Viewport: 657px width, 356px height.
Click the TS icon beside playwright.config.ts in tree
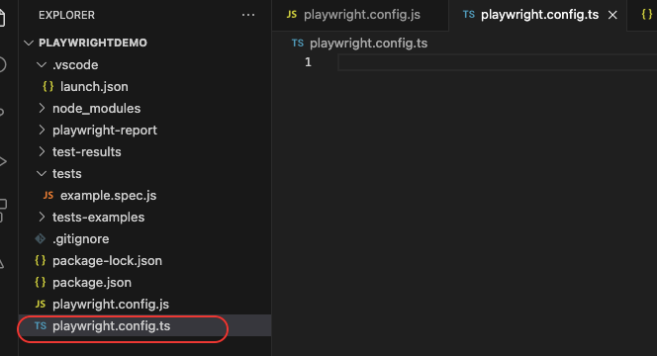pos(41,326)
